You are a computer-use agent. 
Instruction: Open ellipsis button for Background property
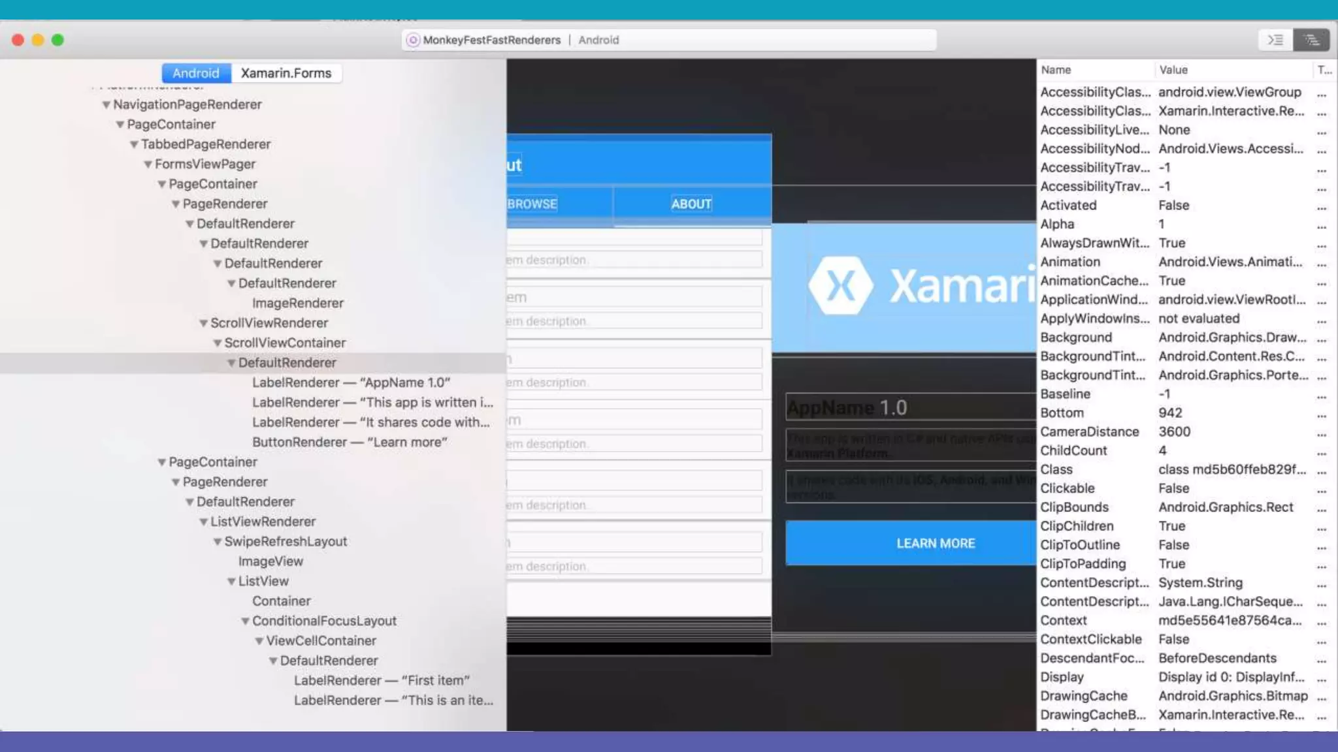[1322, 338]
